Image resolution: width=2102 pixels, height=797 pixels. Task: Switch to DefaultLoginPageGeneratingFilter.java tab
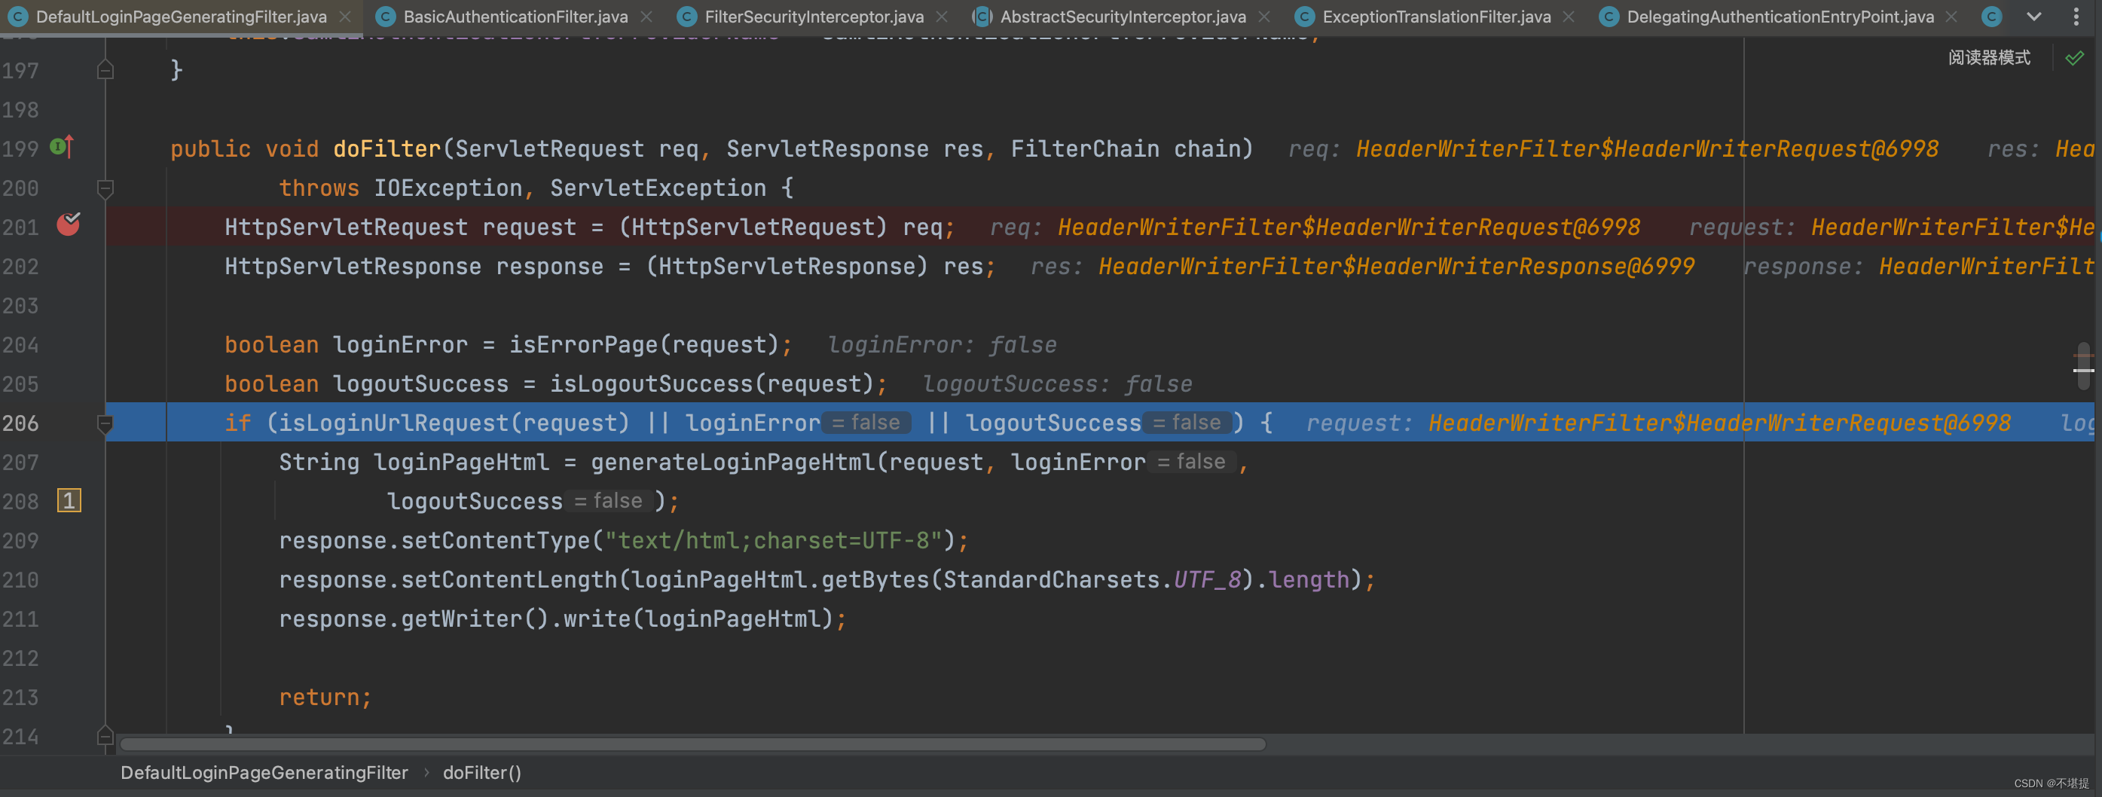click(x=181, y=17)
